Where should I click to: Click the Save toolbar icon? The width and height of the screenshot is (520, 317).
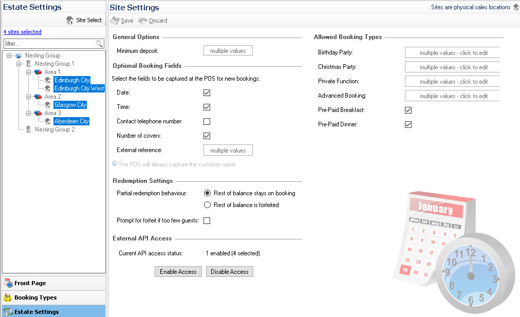click(115, 21)
